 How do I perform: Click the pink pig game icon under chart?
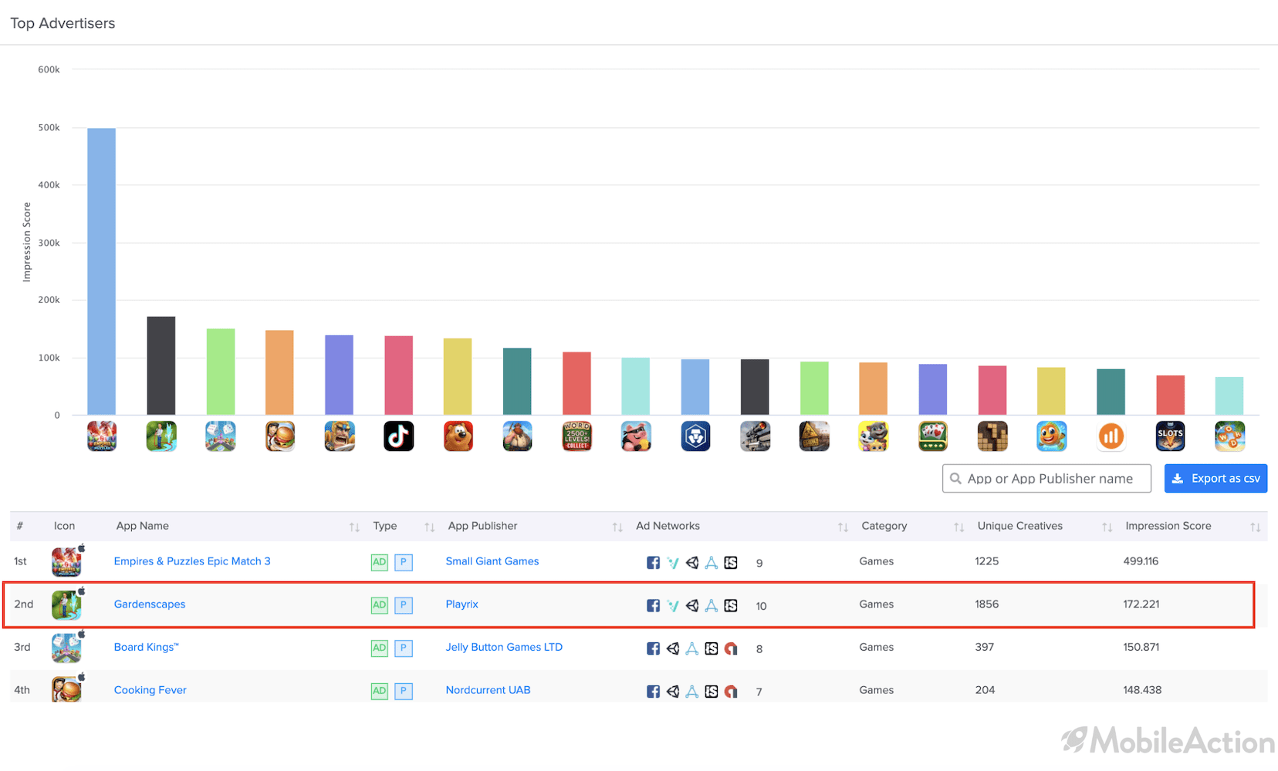pyautogui.click(x=636, y=436)
